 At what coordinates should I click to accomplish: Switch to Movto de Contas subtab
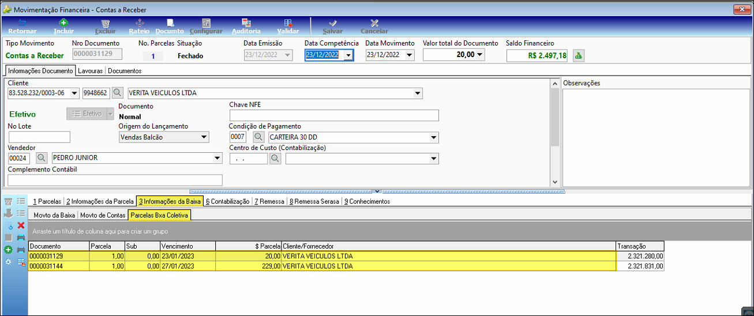click(x=103, y=215)
